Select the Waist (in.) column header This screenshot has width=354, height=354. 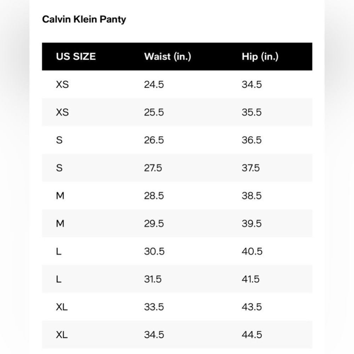[168, 56]
